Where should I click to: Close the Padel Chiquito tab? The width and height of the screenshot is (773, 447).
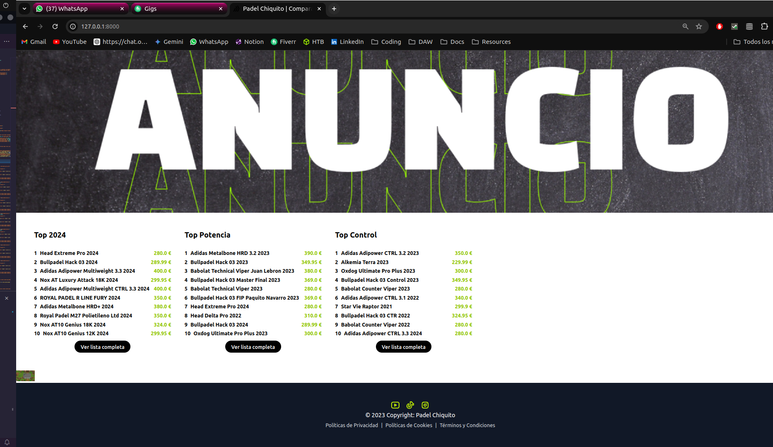tap(319, 9)
